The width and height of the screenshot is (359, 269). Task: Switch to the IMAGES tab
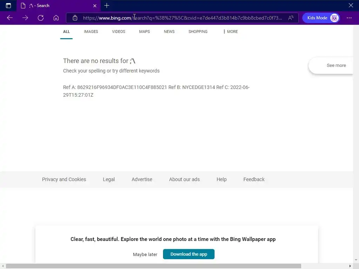(91, 32)
